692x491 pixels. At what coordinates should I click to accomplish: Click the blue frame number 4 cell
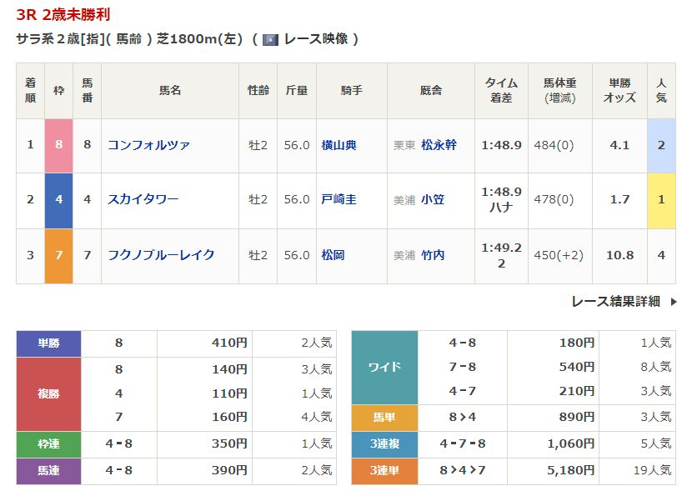[58, 200]
